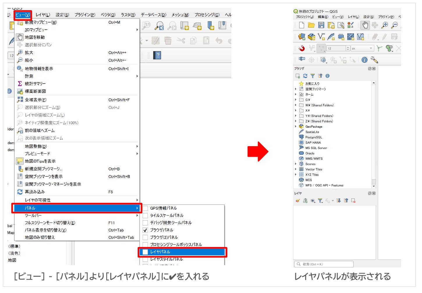Click New Shapefile Layer icon
Viewport: 422px width, 293px height.
click(x=321, y=37)
